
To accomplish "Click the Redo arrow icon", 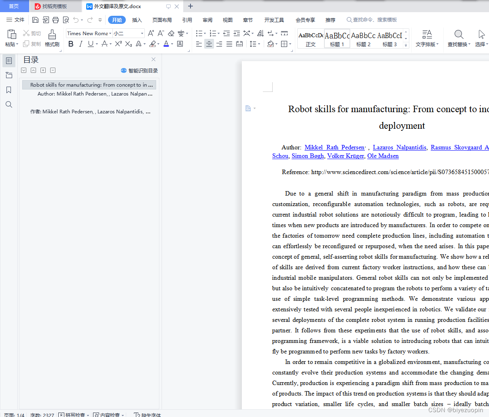I will [x=90, y=20].
